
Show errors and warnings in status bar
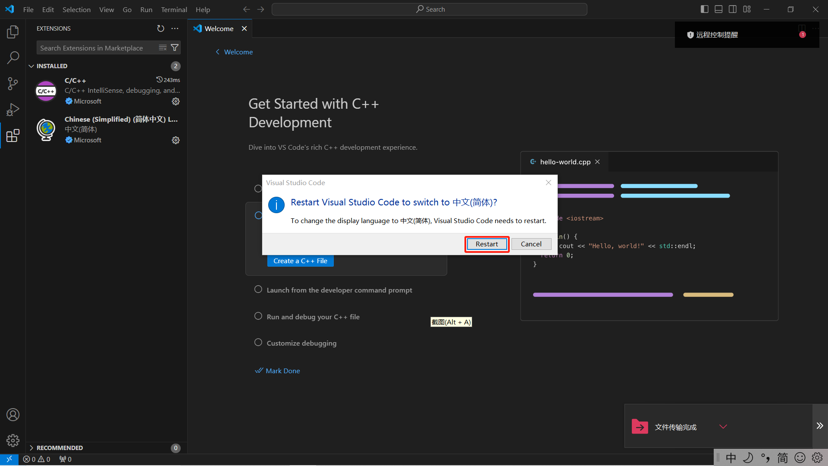point(37,459)
